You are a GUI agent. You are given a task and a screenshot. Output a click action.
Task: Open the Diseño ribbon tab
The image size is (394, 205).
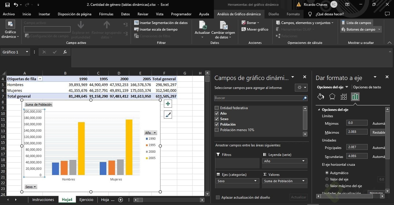point(273,14)
